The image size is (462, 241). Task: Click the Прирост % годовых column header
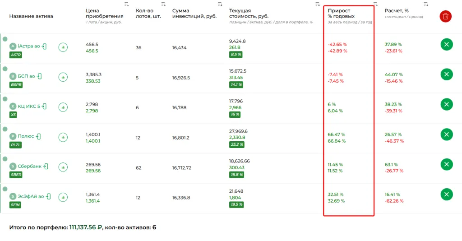click(x=341, y=14)
